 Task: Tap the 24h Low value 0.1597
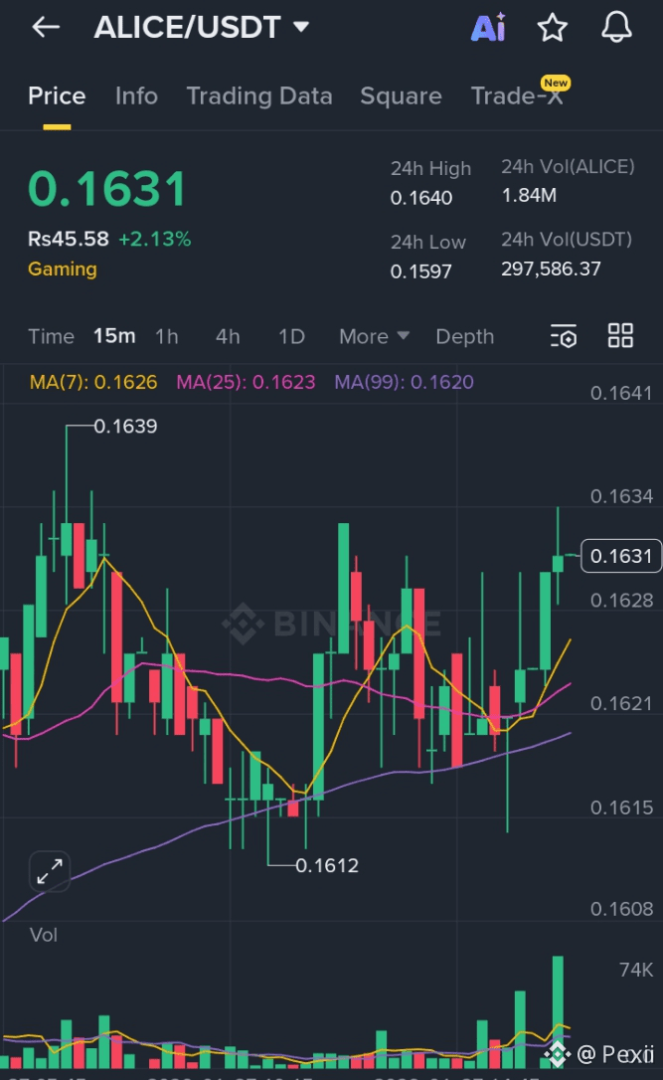pos(421,271)
